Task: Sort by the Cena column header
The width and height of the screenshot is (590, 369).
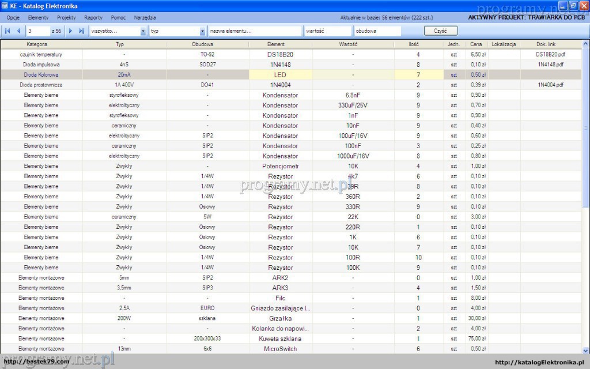Action: click(475, 44)
